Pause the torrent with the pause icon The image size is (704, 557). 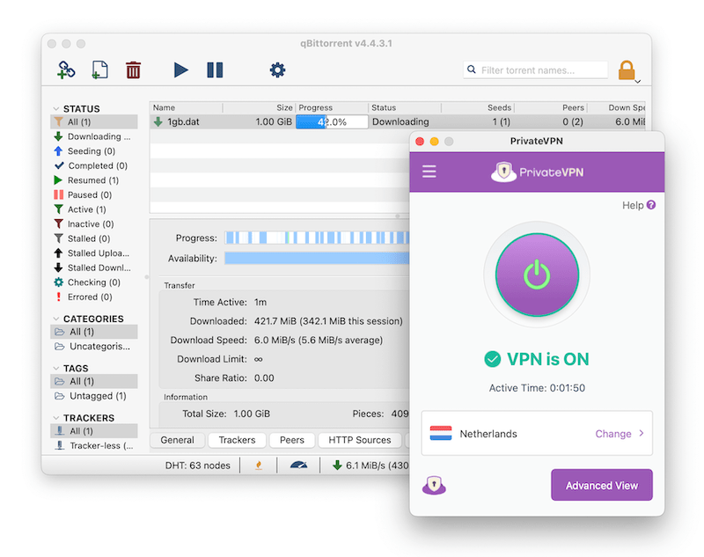[215, 70]
